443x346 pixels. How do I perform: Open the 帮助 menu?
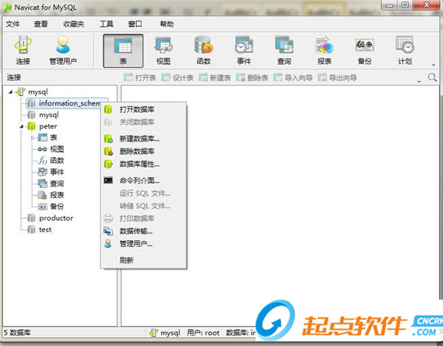(167, 24)
